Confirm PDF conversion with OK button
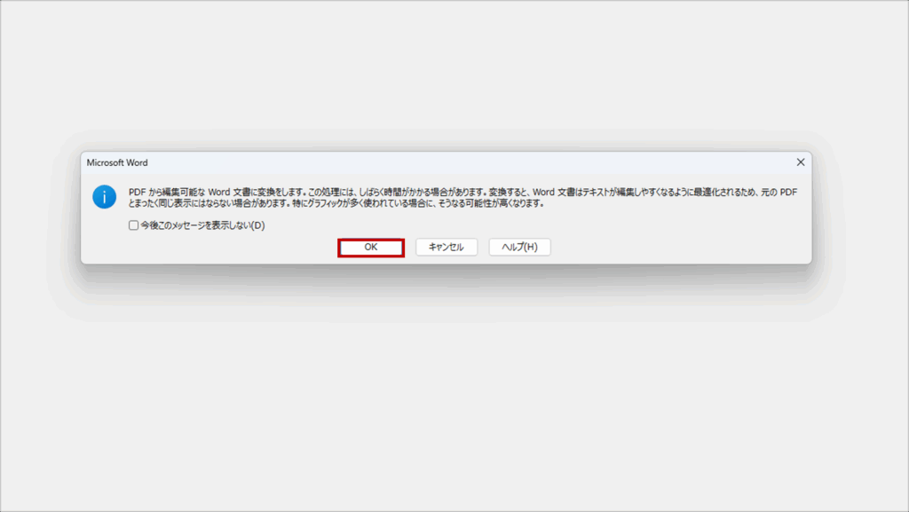 (x=371, y=248)
